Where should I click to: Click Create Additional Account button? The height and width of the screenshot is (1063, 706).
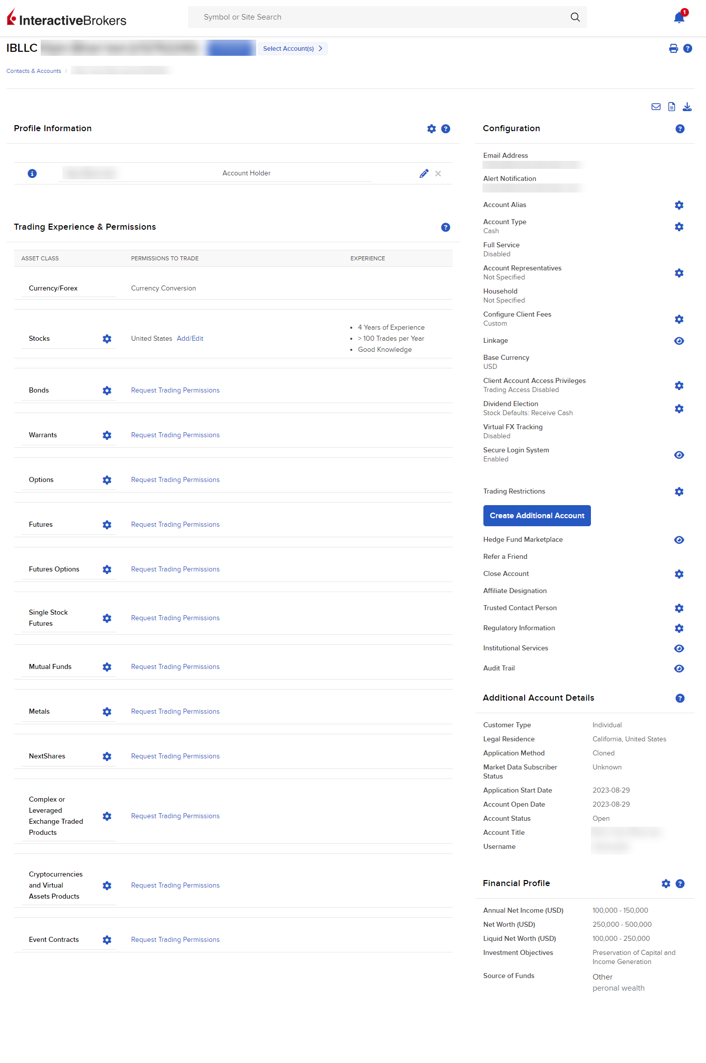tap(537, 516)
